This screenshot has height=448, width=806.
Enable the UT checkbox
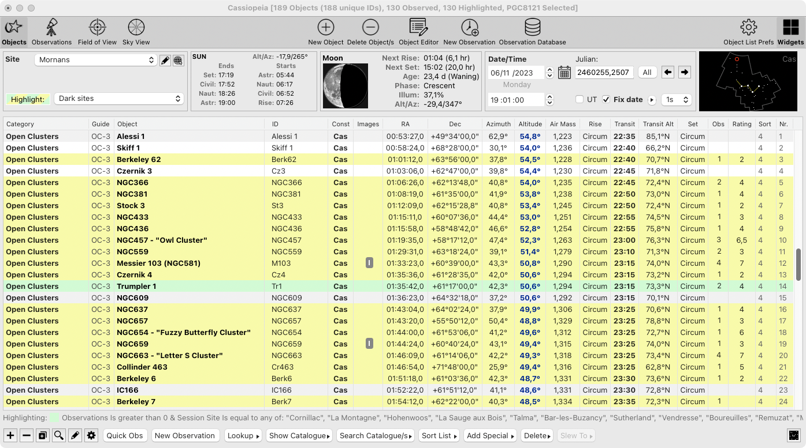tap(580, 99)
